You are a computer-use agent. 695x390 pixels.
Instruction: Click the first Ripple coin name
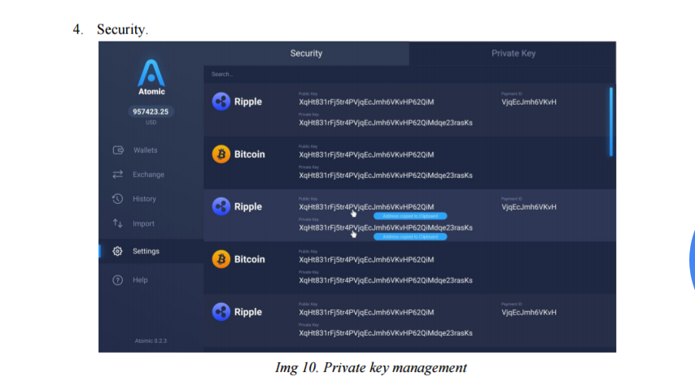247,102
